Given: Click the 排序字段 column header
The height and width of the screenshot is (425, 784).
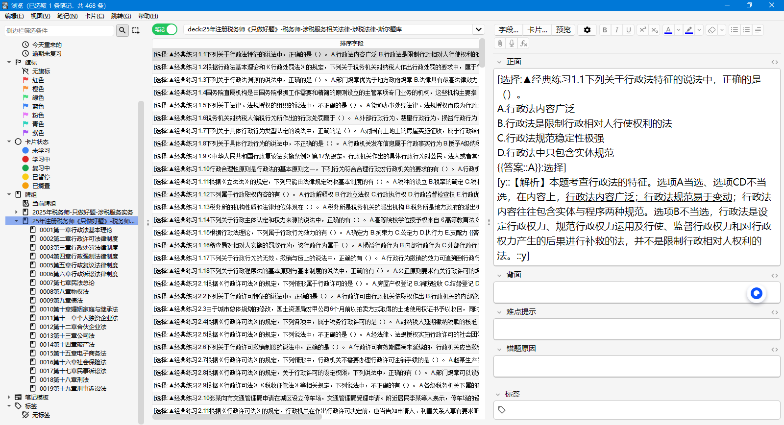Looking at the screenshot, I should click(351, 44).
